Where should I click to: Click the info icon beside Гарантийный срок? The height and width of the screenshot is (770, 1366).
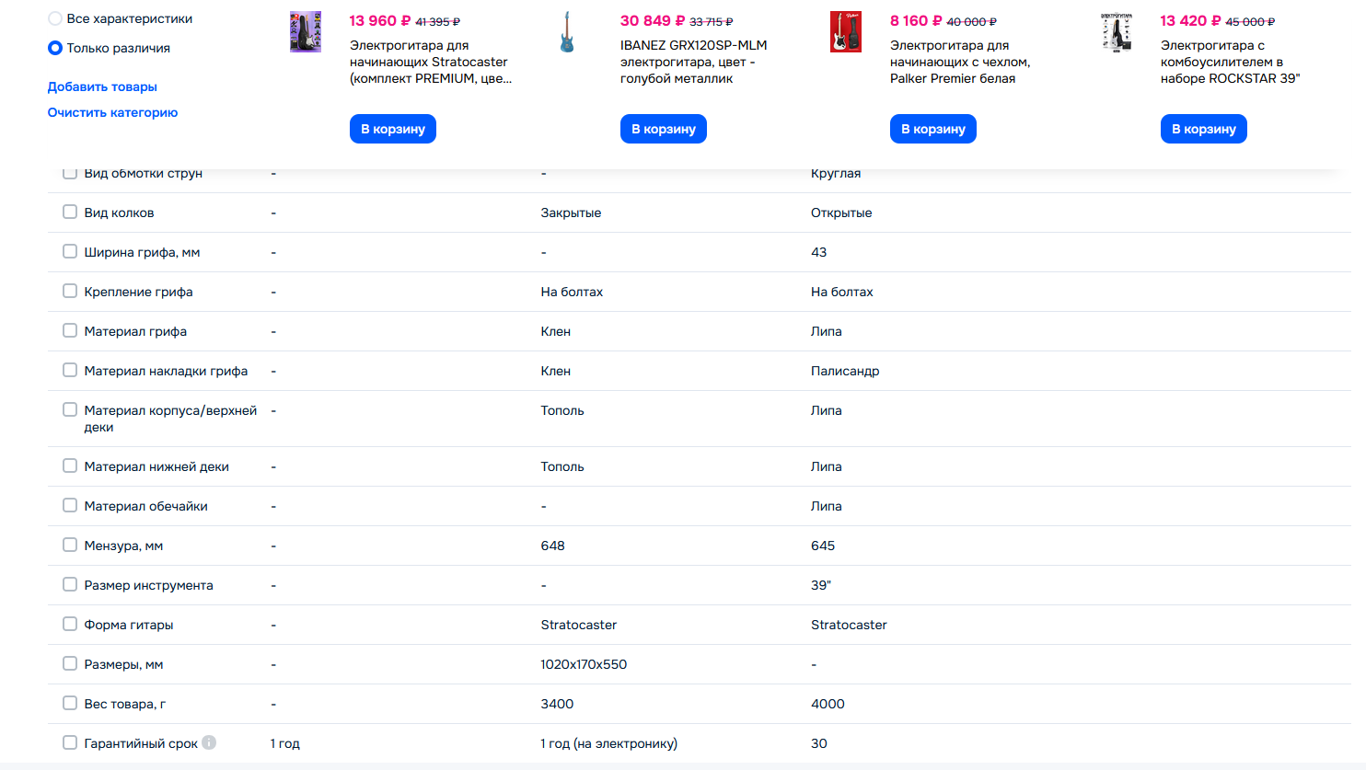click(x=209, y=742)
